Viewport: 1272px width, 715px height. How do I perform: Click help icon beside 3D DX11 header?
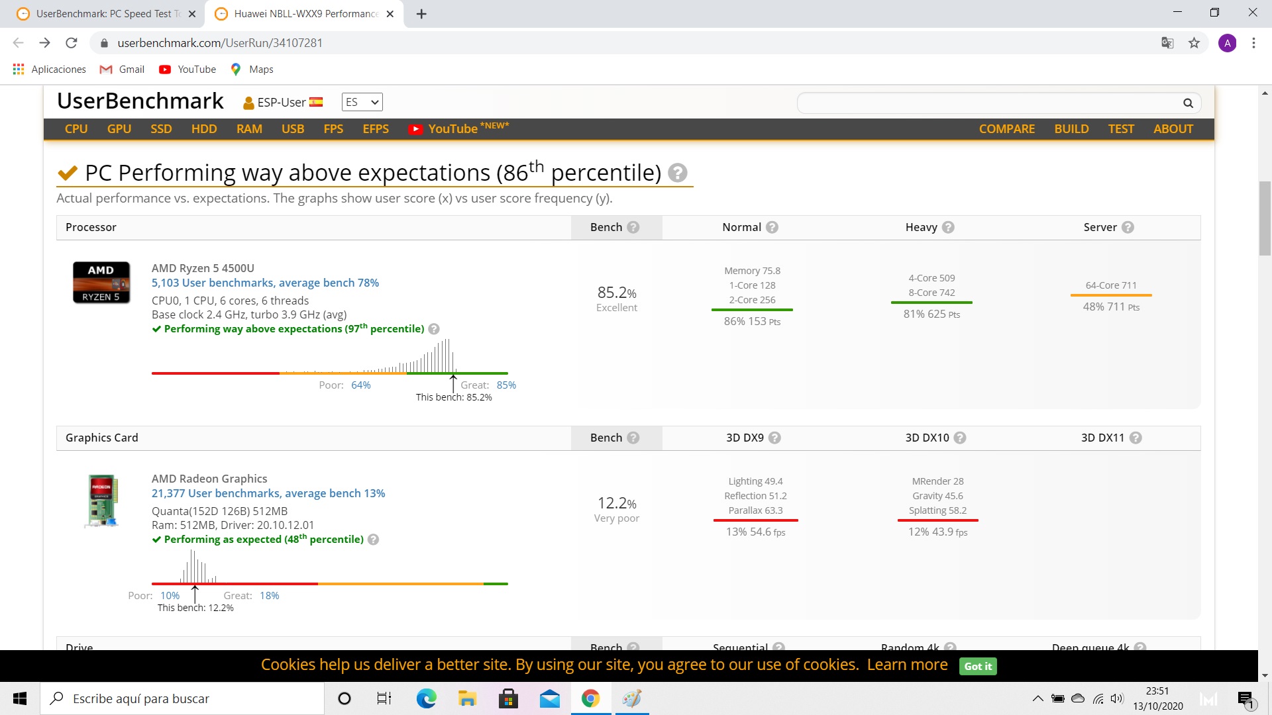coord(1136,438)
